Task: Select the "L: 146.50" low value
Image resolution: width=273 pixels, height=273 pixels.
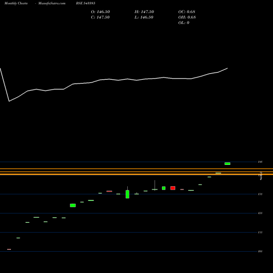Action: pyautogui.click(x=144, y=17)
